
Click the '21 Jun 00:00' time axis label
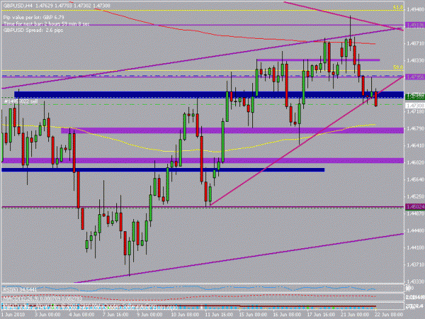point(356,315)
